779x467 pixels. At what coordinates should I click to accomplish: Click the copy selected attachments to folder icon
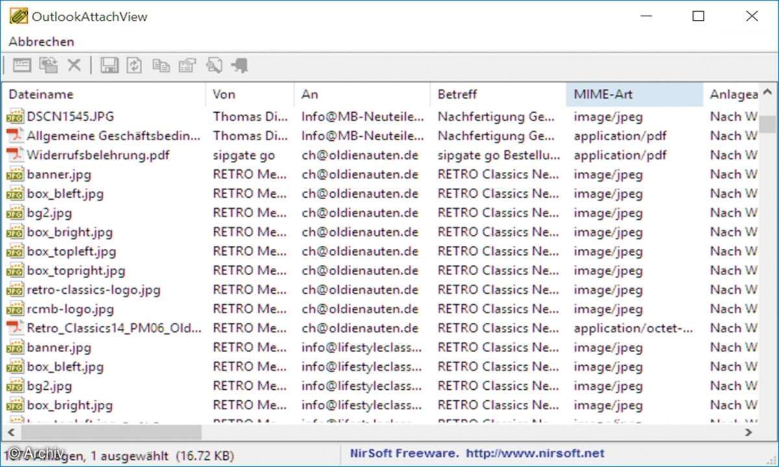pos(48,65)
